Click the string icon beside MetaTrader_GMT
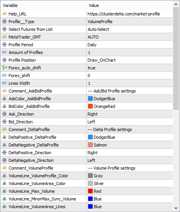The height and width of the screenshot is (212, 180). 4,37
